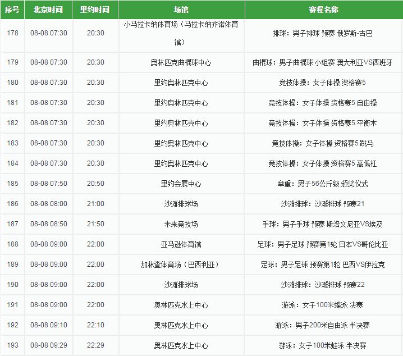Click event 女子体操 资格赛5 自由操
Screen dimensions: 403x356
[x=323, y=103]
